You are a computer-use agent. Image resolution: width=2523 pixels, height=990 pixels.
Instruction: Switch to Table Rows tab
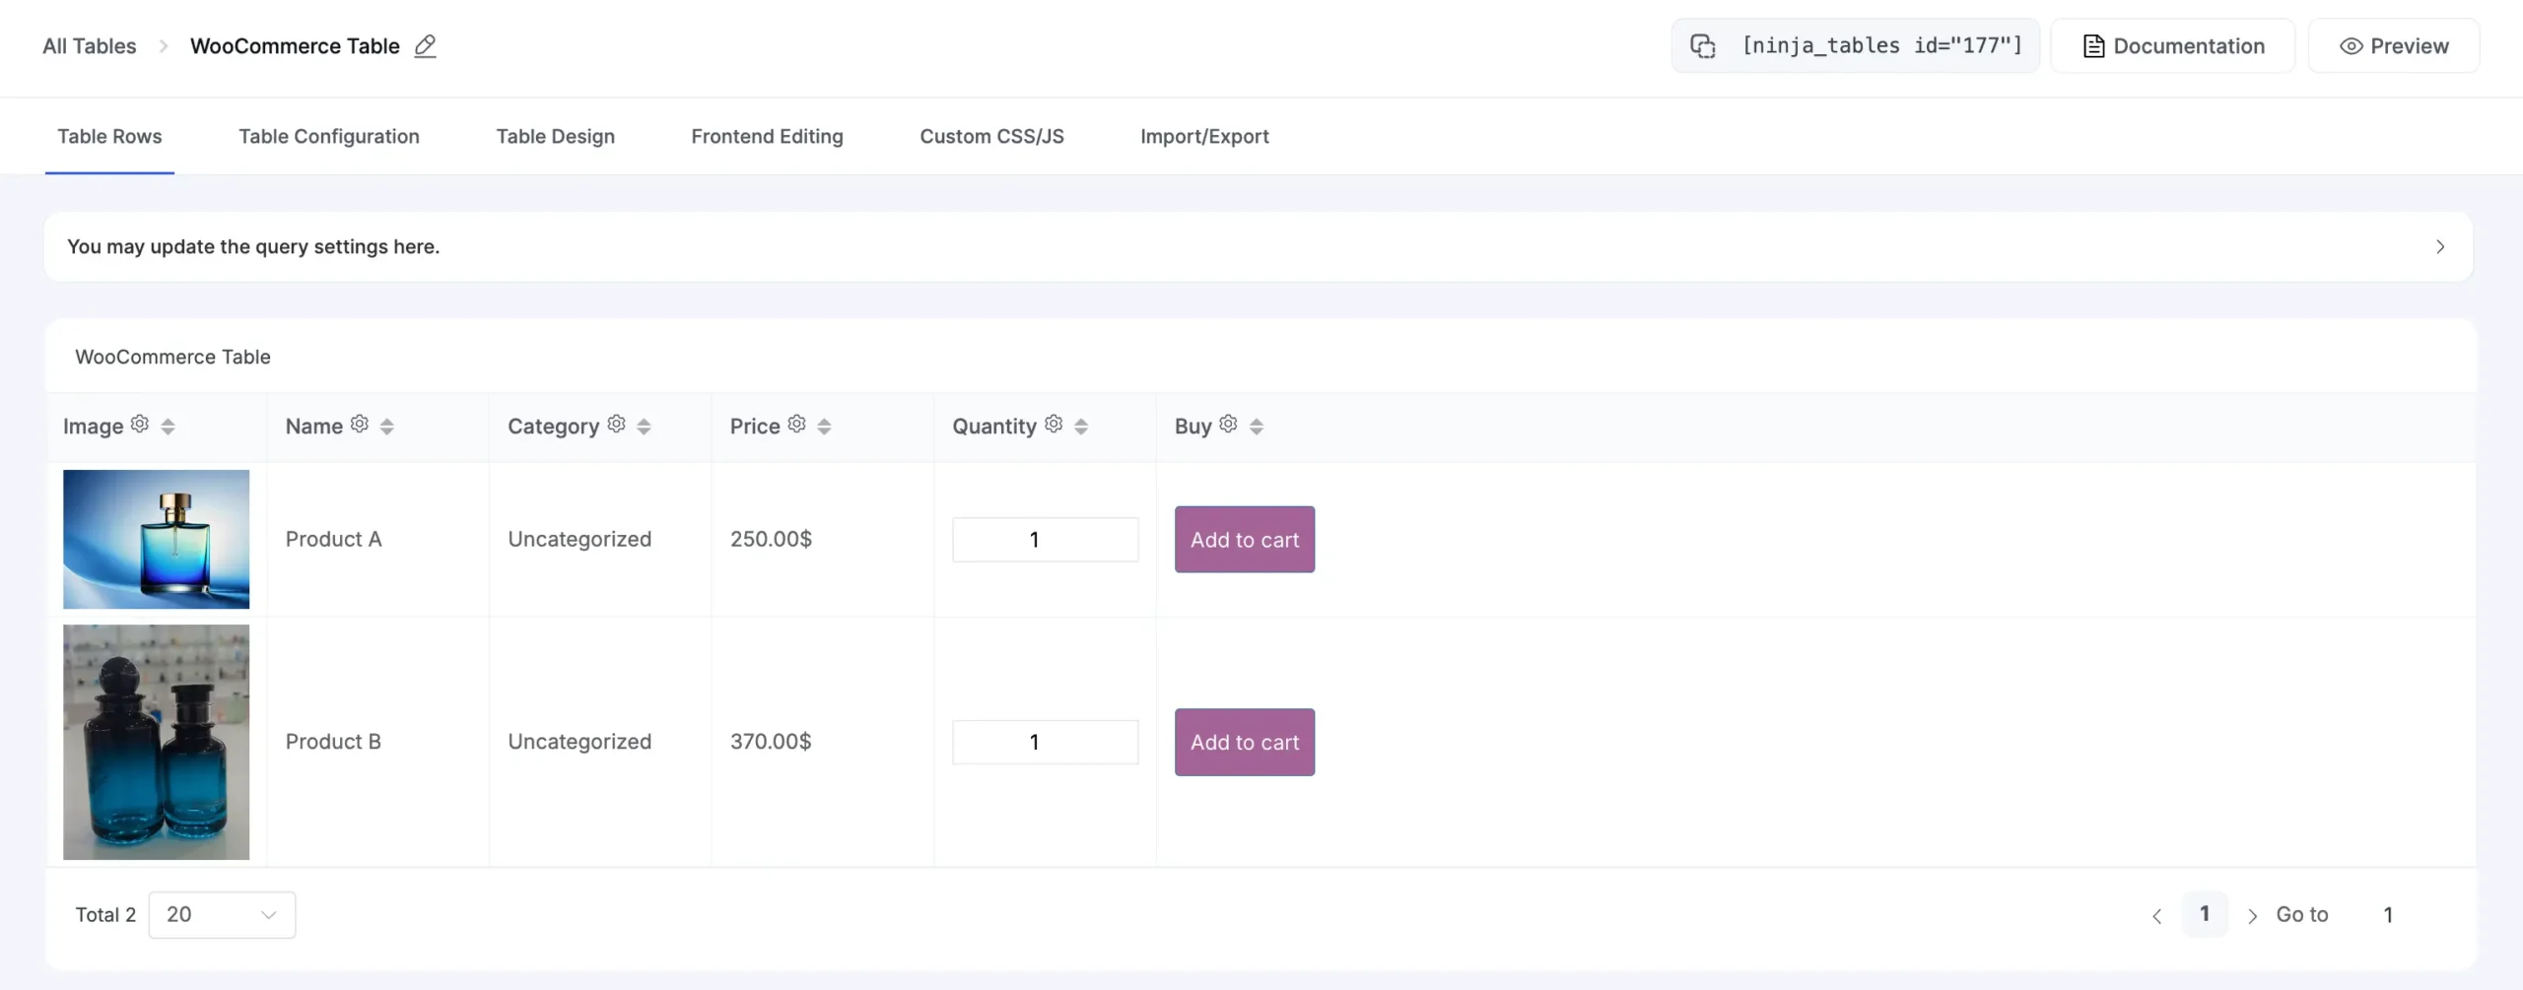click(109, 137)
